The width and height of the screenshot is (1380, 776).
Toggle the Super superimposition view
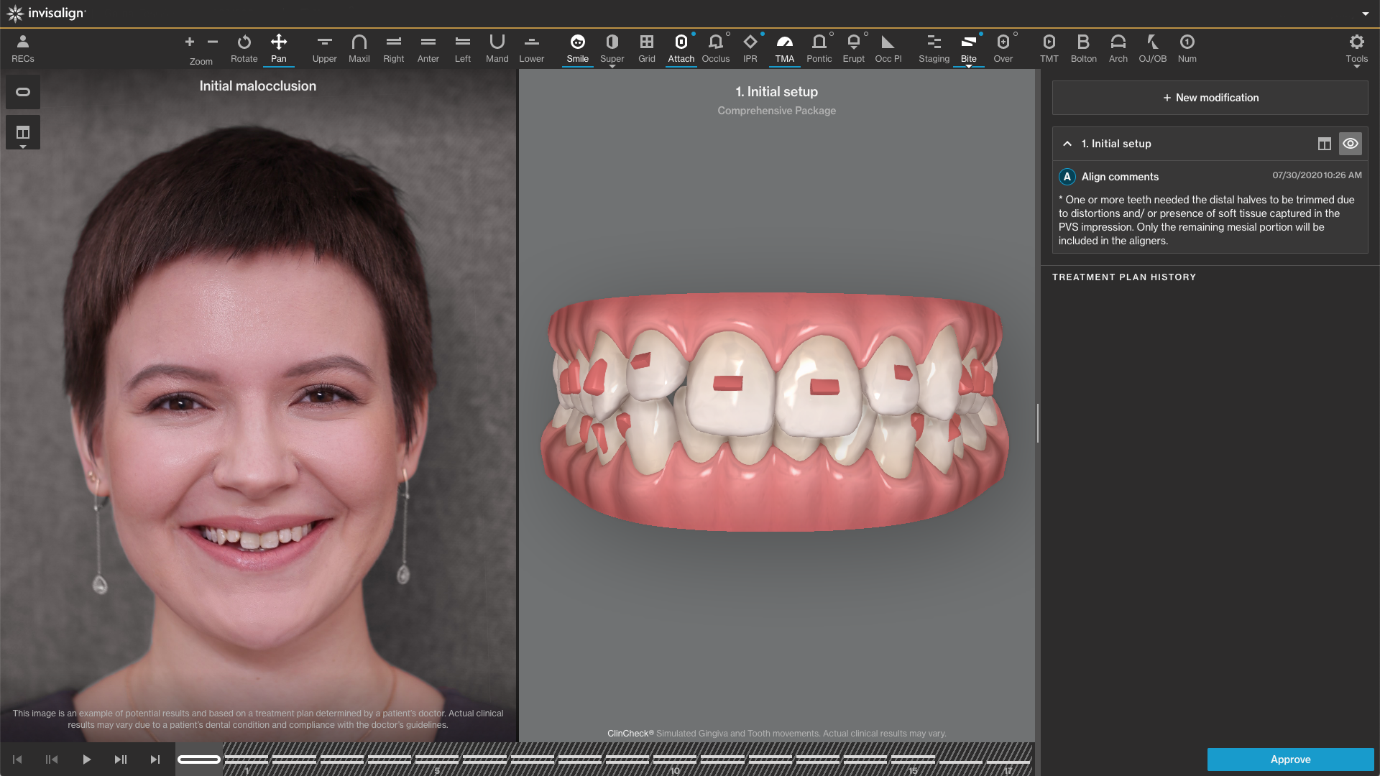pyautogui.click(x=612, y=47)
